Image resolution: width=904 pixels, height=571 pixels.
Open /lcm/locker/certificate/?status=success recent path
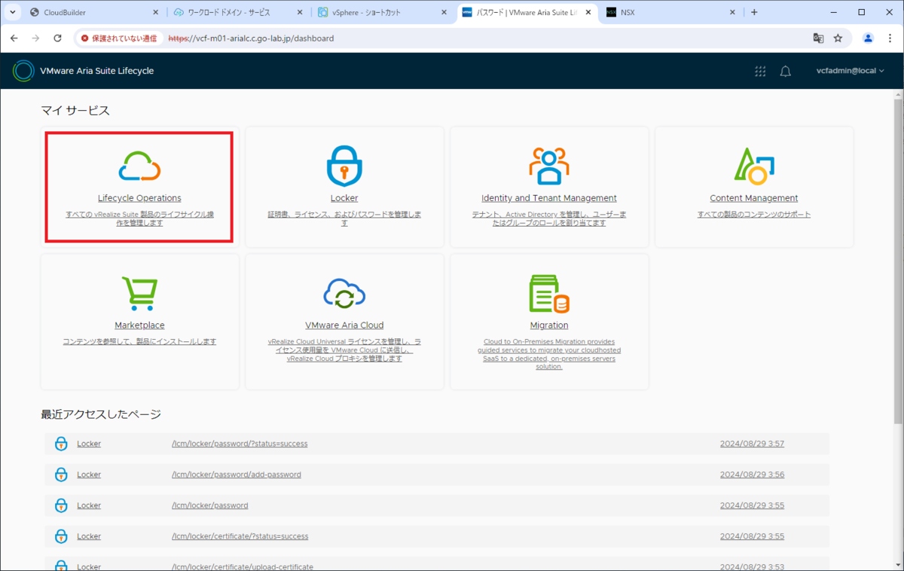(x=240, y=536)
